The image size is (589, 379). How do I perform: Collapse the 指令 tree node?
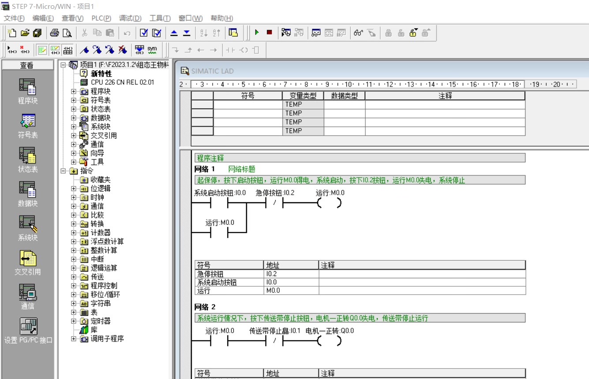coord(63,171)
